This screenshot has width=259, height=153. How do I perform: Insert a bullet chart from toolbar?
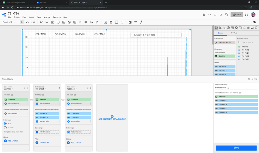pyautogui.click(x=86, y=22)
